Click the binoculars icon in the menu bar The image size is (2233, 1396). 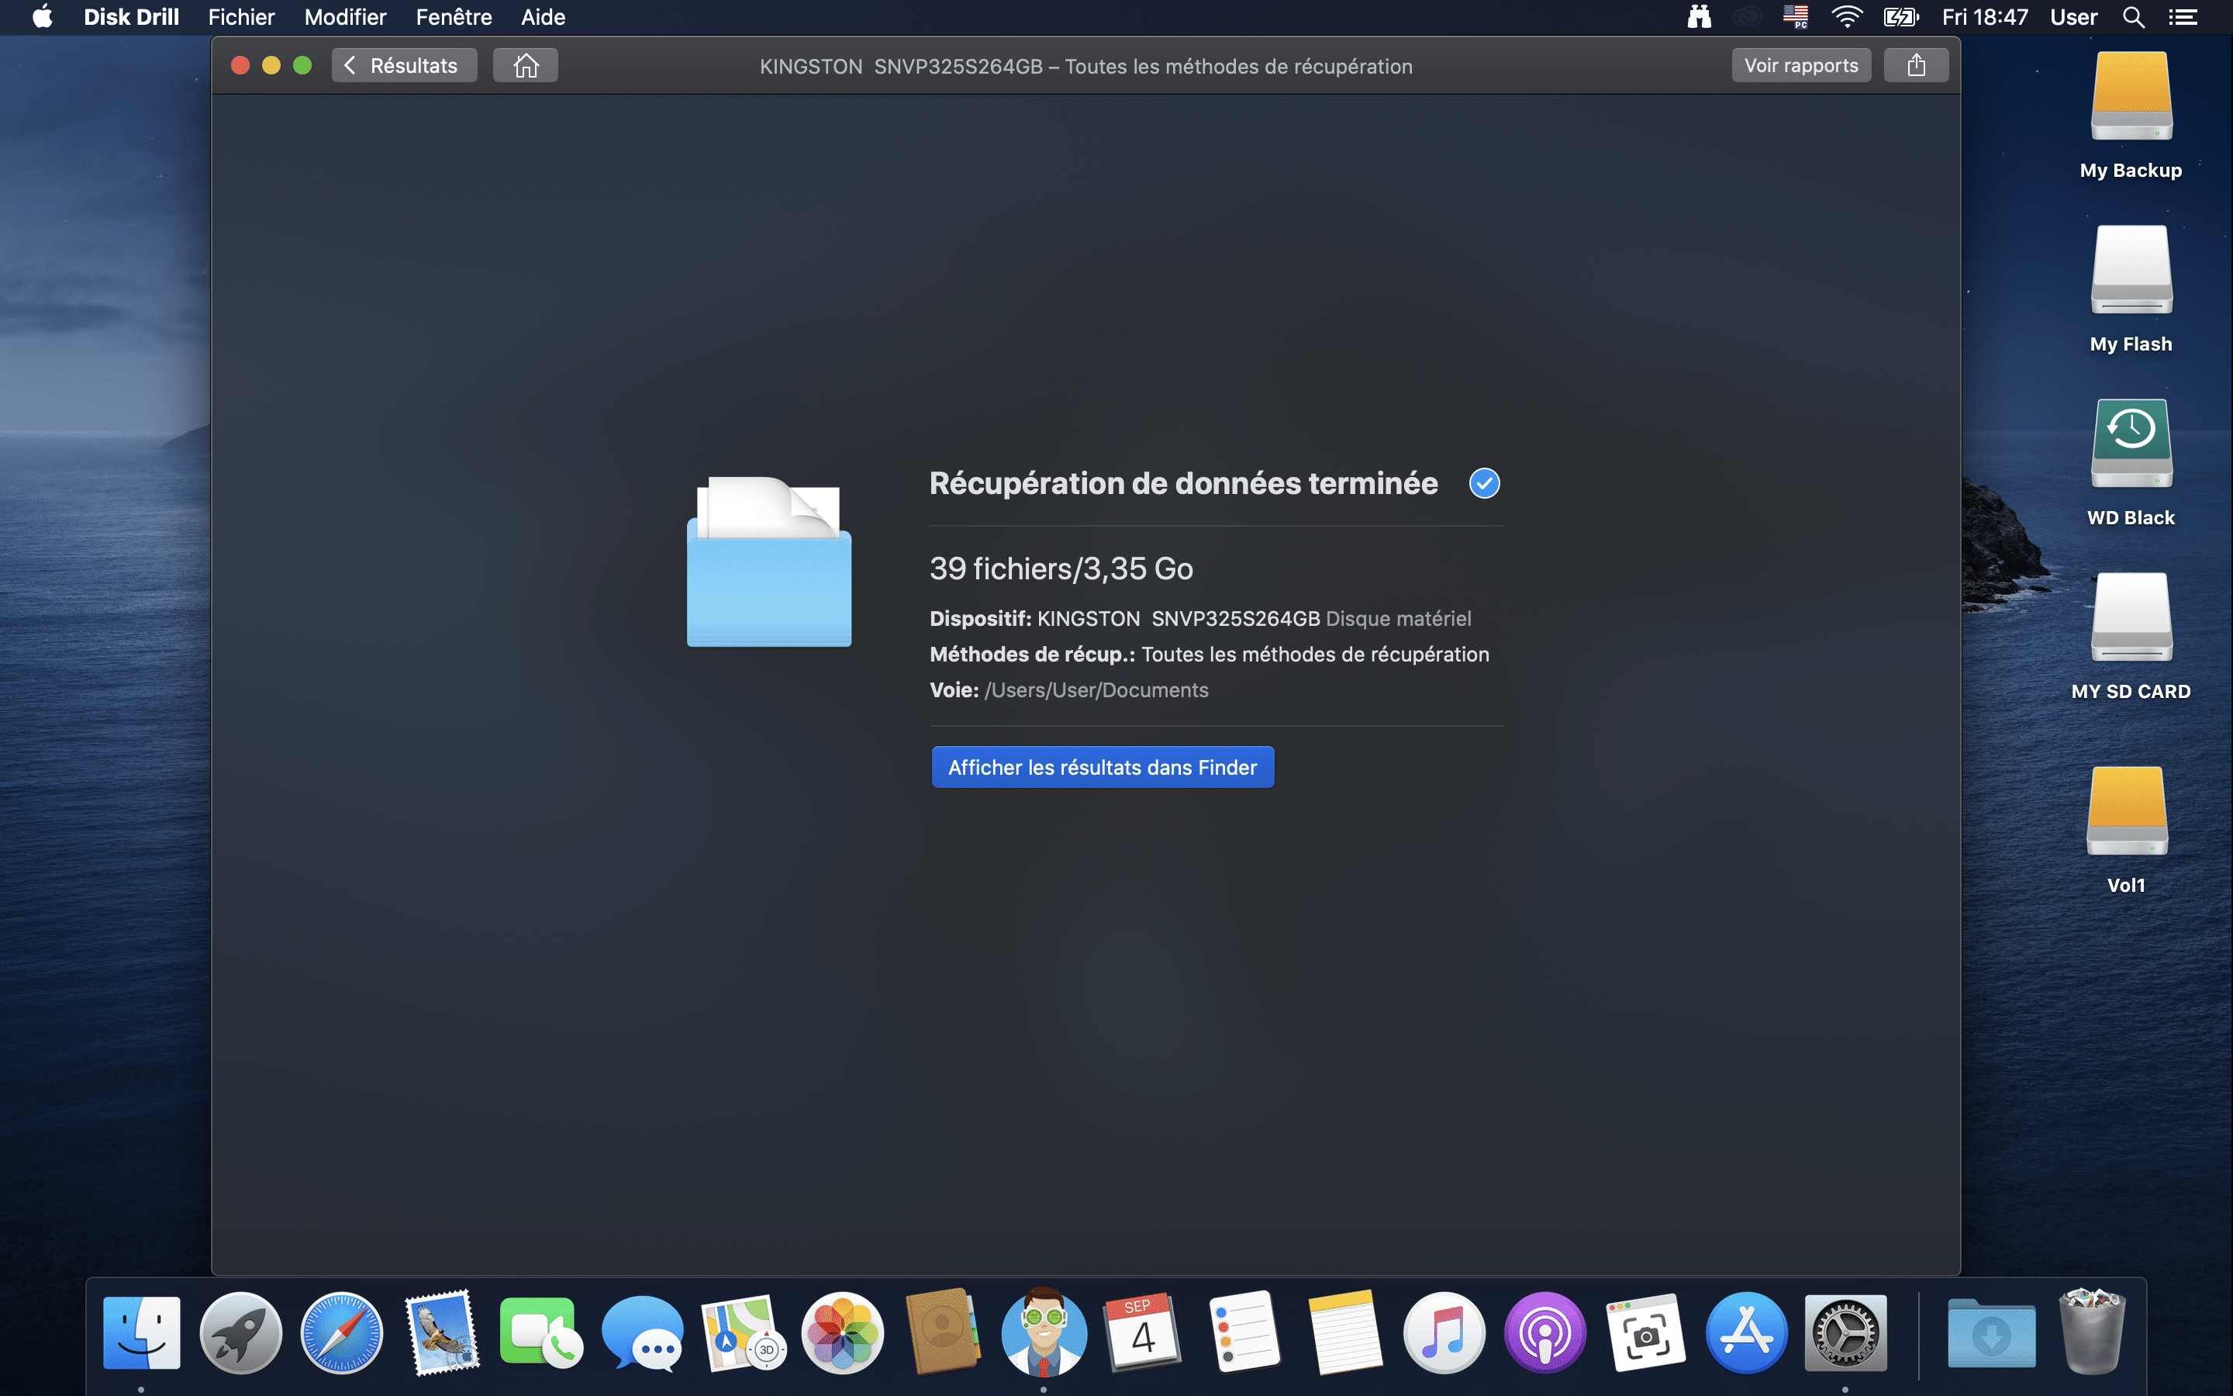tap(1699, 16)
